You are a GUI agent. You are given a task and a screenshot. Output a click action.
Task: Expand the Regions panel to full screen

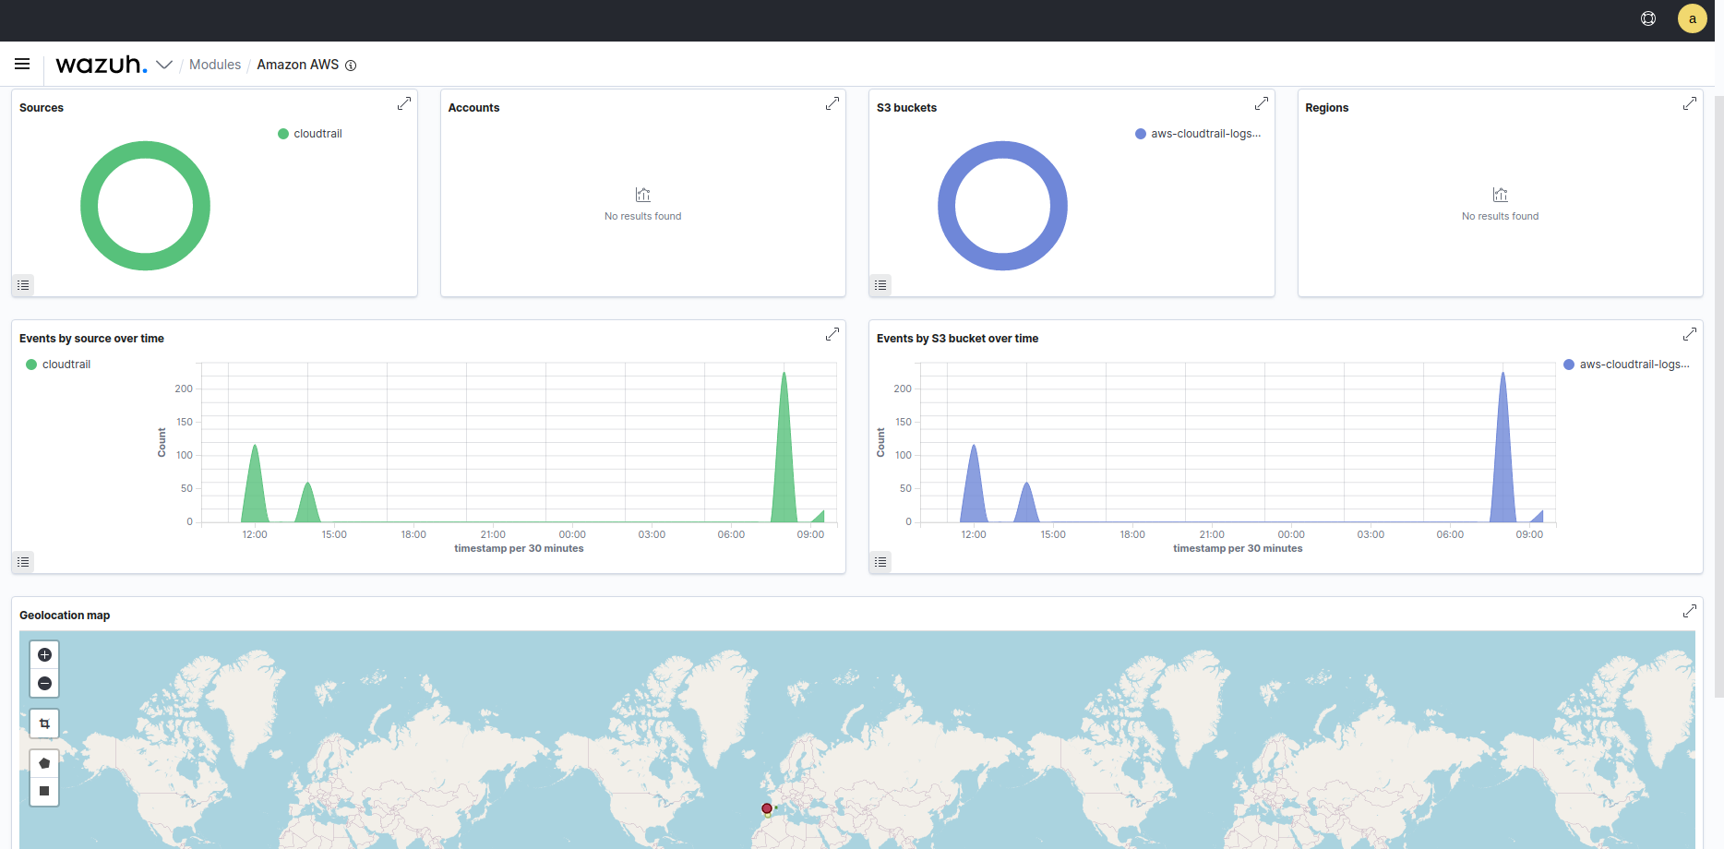tap(1690, 103)
